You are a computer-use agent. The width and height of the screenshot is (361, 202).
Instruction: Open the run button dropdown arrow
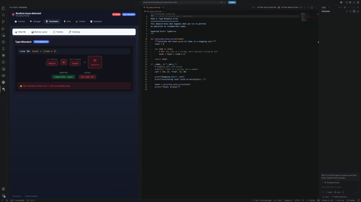[255, 7]
